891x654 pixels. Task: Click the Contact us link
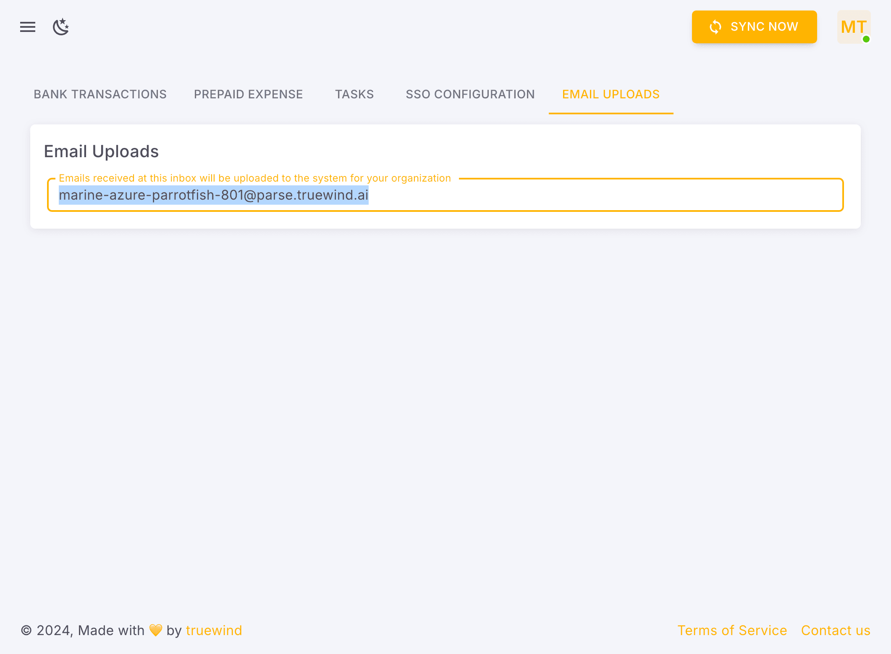click(836, 630)
